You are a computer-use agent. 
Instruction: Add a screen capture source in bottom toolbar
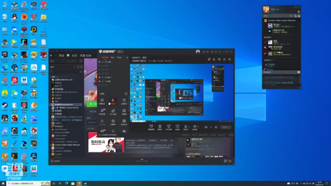click(x=151, y=127)
